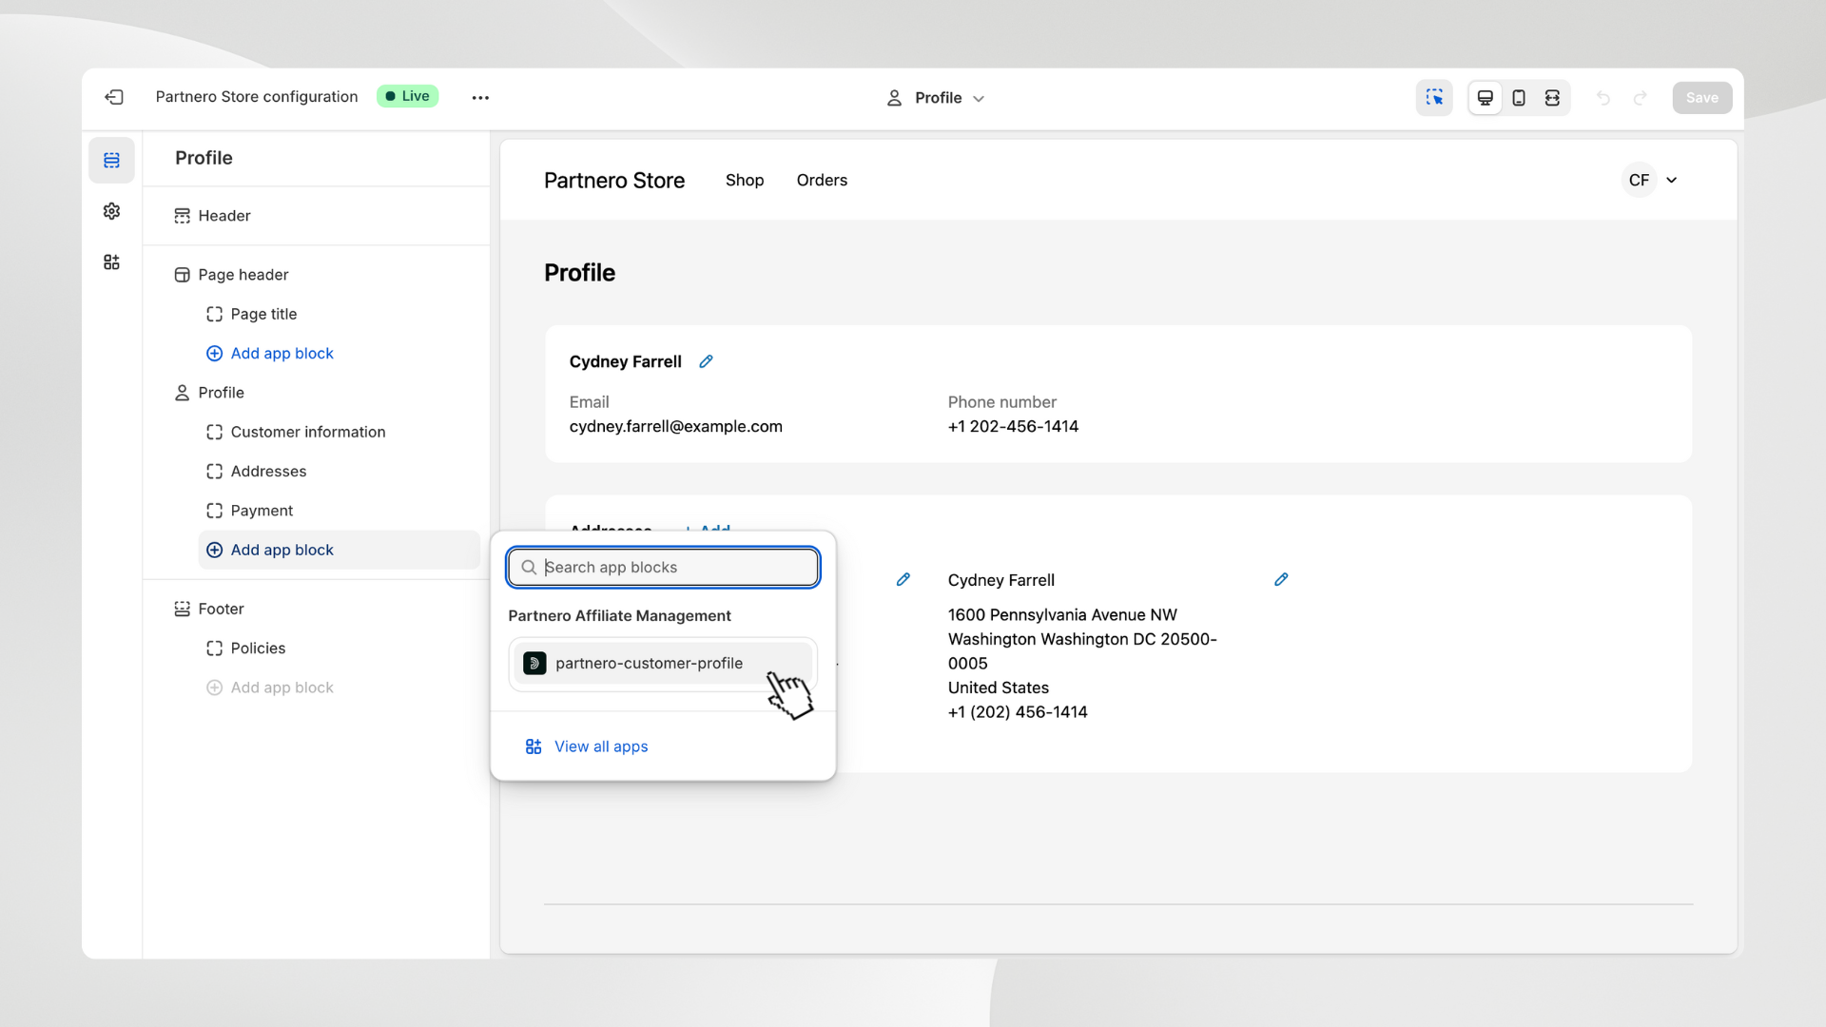Click the Shop navigation link
The width and height of the screenshot is (1826, 1027).
(x=745, y=180)
